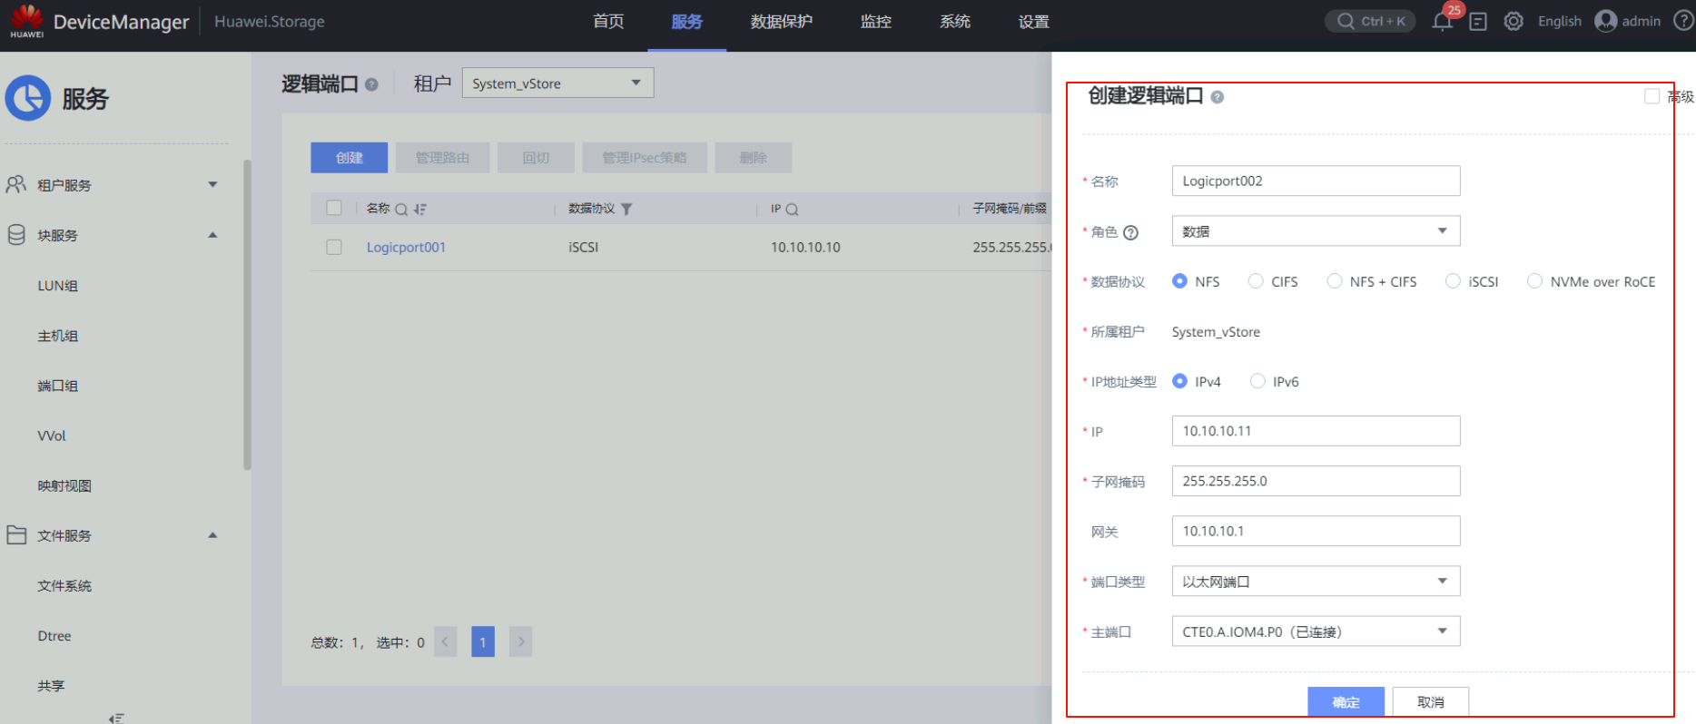This screenshot has width=1696, height=724.
Task: Click the search icon beside IP column
Action: coord(792,210)
